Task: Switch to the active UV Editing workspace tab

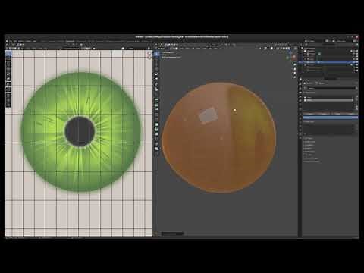Action: click(x=70, y=41)
